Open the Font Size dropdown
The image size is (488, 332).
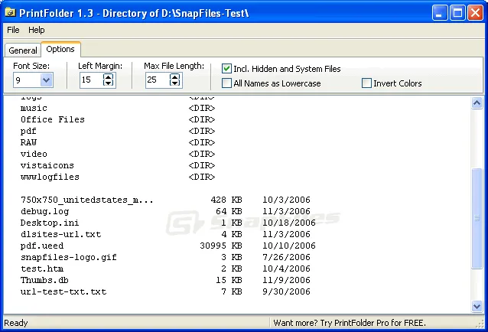point(47,80)
